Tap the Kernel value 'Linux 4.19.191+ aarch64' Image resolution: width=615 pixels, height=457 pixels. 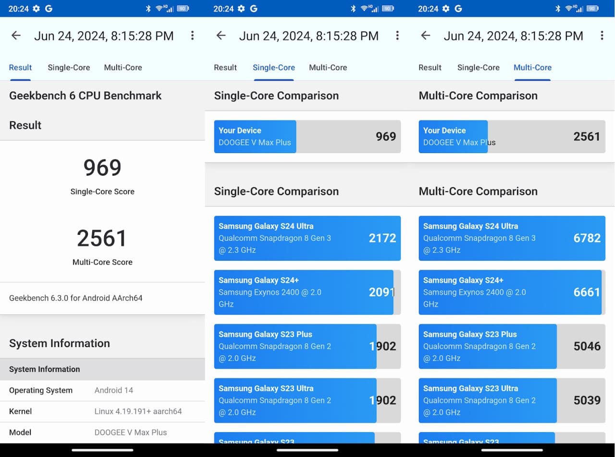(138, 411)
